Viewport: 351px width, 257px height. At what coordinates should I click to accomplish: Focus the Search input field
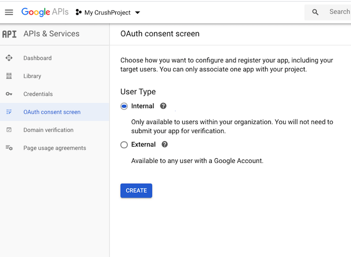point(328,12)
